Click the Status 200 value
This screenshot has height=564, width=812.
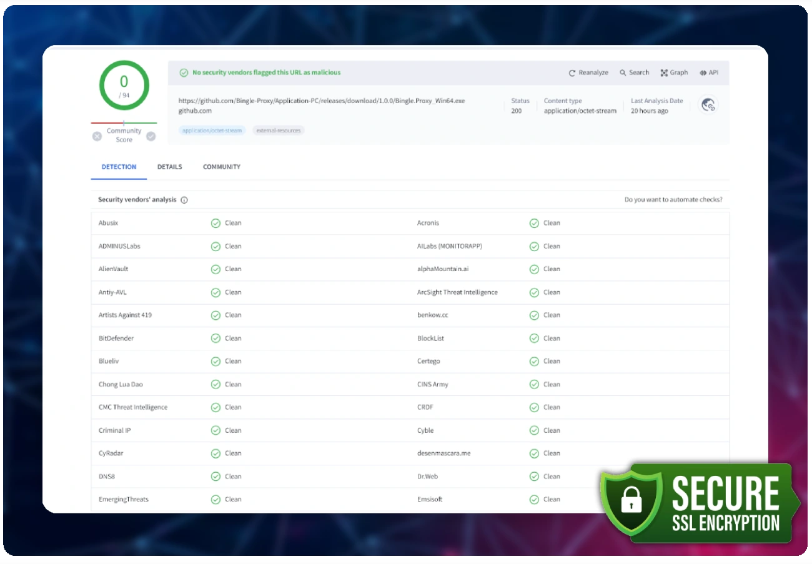pos(517,111)
